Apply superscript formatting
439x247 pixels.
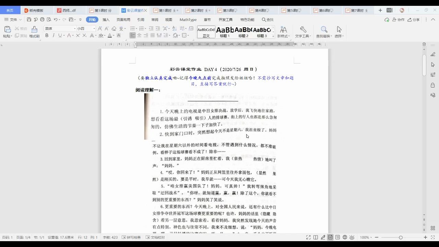click(78, 35)
